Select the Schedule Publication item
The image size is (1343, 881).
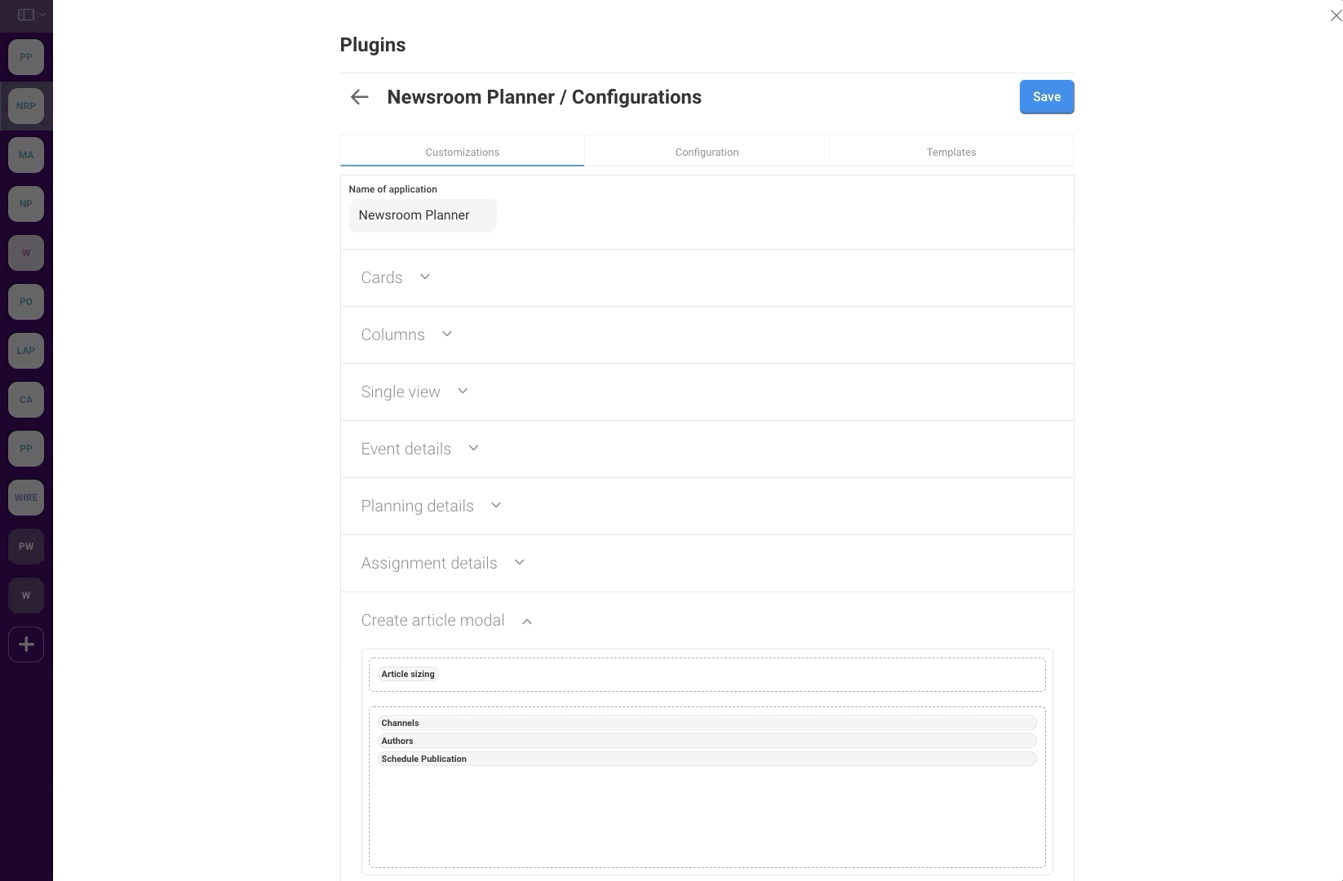[x=424, y=759]
